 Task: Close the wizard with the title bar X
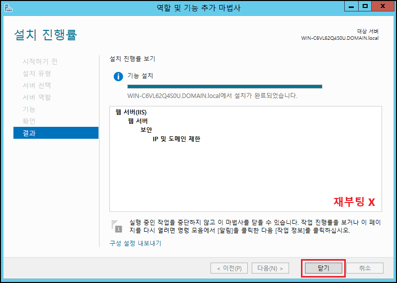[x=383, y=6]
